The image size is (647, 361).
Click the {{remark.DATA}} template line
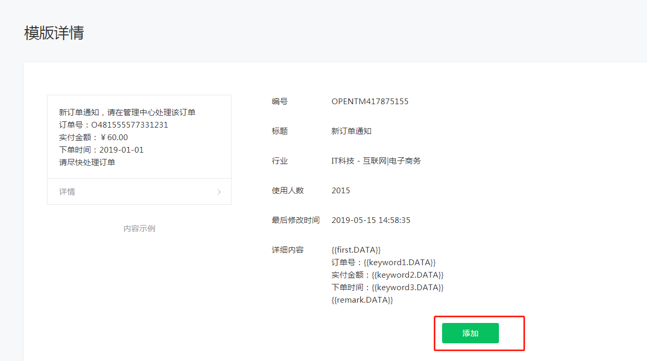(x=362, y=300)
